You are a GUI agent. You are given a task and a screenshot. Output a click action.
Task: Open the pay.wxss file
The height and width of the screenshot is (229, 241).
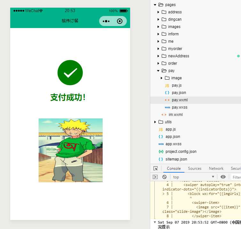coord(180,107)
